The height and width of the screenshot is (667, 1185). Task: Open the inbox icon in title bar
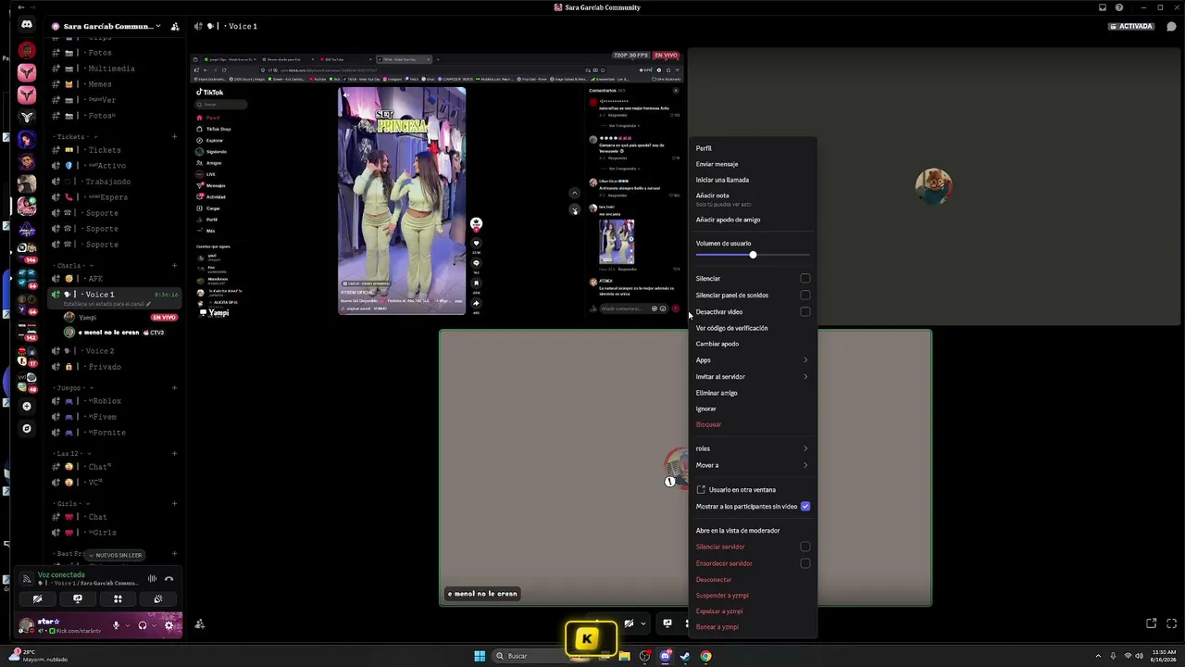click(1103, 7)
